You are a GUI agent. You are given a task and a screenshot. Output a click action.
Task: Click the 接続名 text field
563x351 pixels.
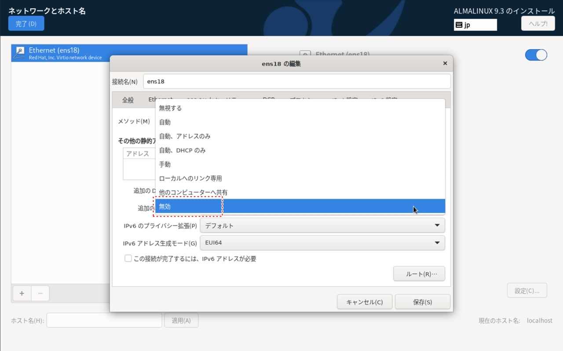point(296,81)
